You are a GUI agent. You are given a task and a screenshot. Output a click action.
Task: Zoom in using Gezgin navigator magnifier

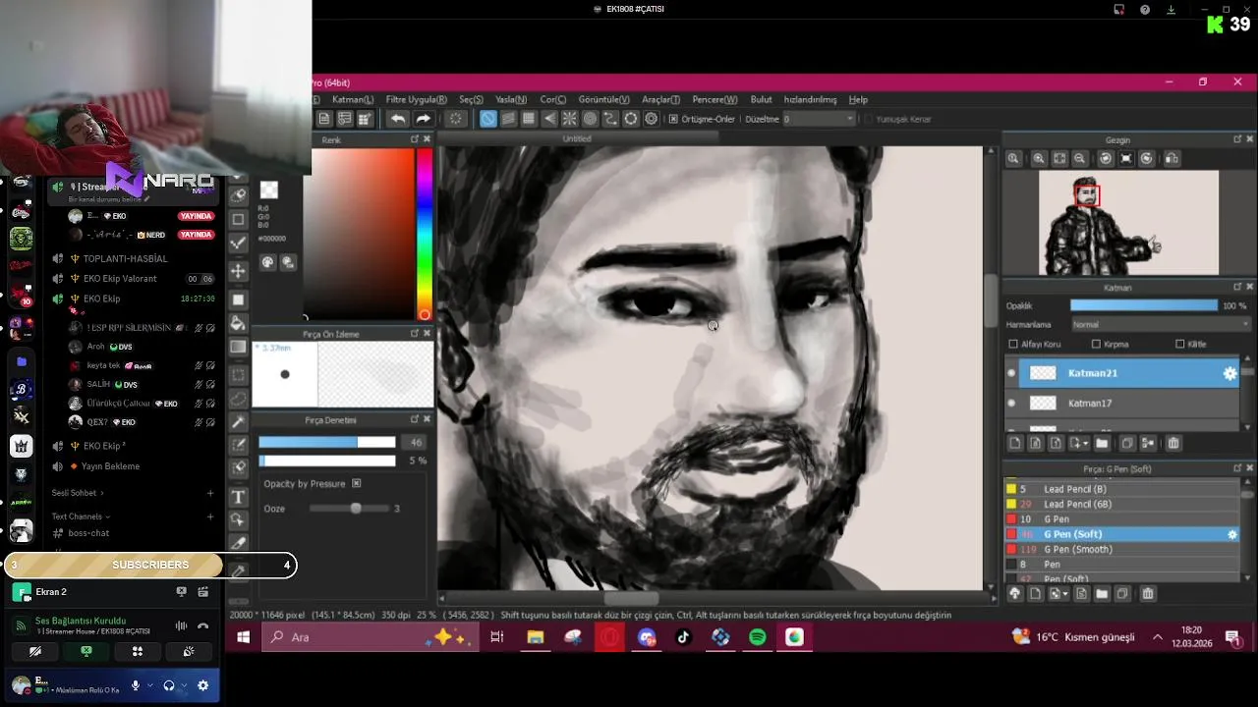(x=1038, y=158)
